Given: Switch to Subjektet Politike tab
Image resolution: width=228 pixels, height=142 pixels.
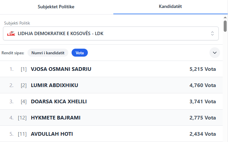Looking at the screenshot, I should click(x=56, y=7).
